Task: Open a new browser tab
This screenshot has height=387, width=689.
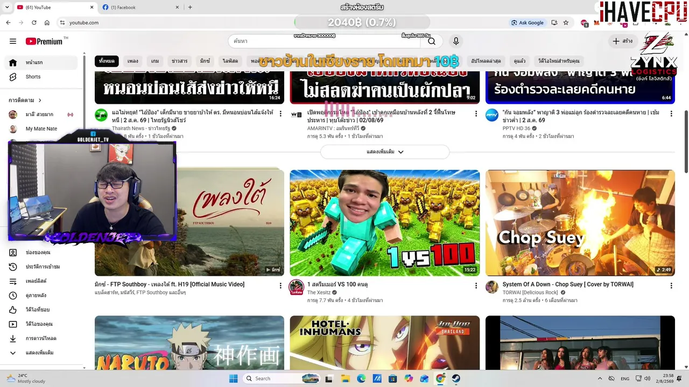Action: [x=190, y=8]
